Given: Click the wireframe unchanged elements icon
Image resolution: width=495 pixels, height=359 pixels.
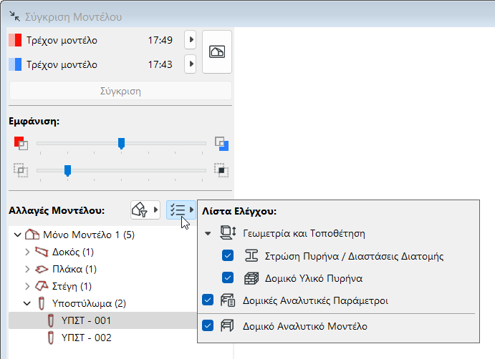Looking at the screenshot, I should [21, 170].
